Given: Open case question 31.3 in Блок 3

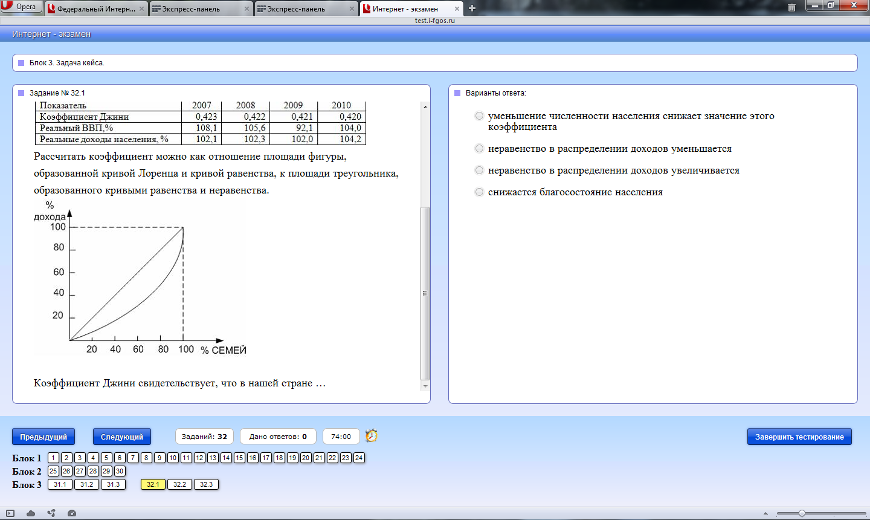Looking at the screenshot, I should click(113, 484).
